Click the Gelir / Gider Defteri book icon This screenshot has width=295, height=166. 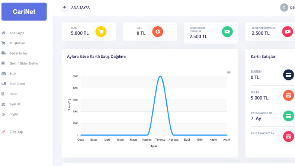coord(3,63)
